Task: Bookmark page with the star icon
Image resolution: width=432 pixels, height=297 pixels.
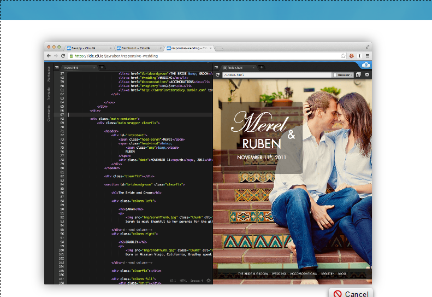Action: click(x=343, y=56)
